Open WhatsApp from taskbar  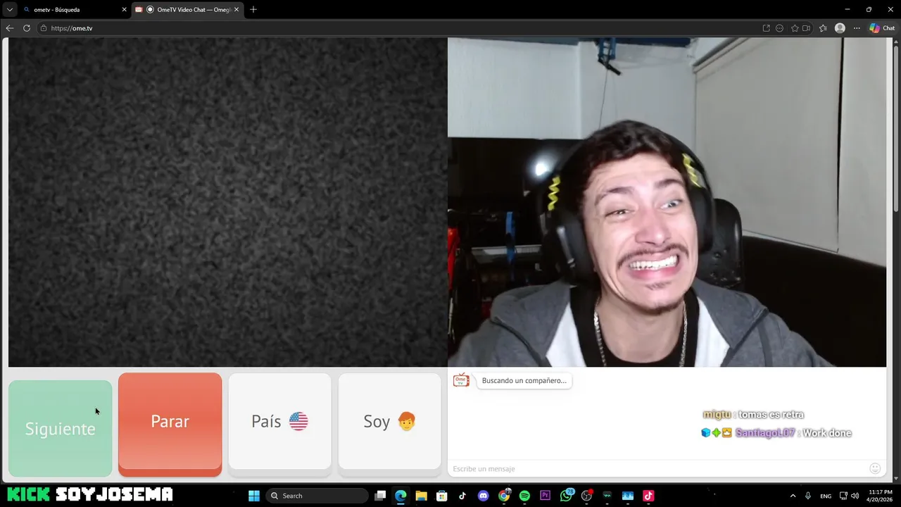tap(566, 496)
